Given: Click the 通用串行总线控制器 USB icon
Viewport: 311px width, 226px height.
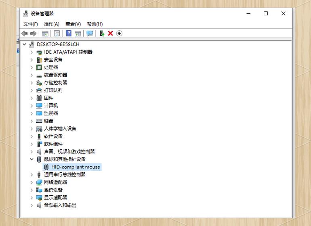Looking at the screenshot, I should click(39, 175).
